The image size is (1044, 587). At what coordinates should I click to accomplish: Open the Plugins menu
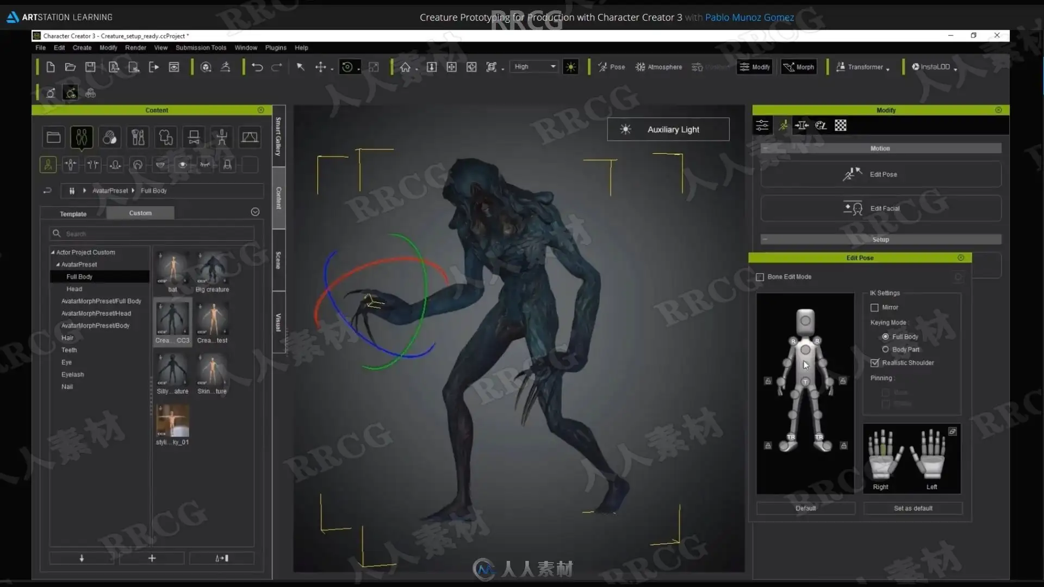point(276,48)
